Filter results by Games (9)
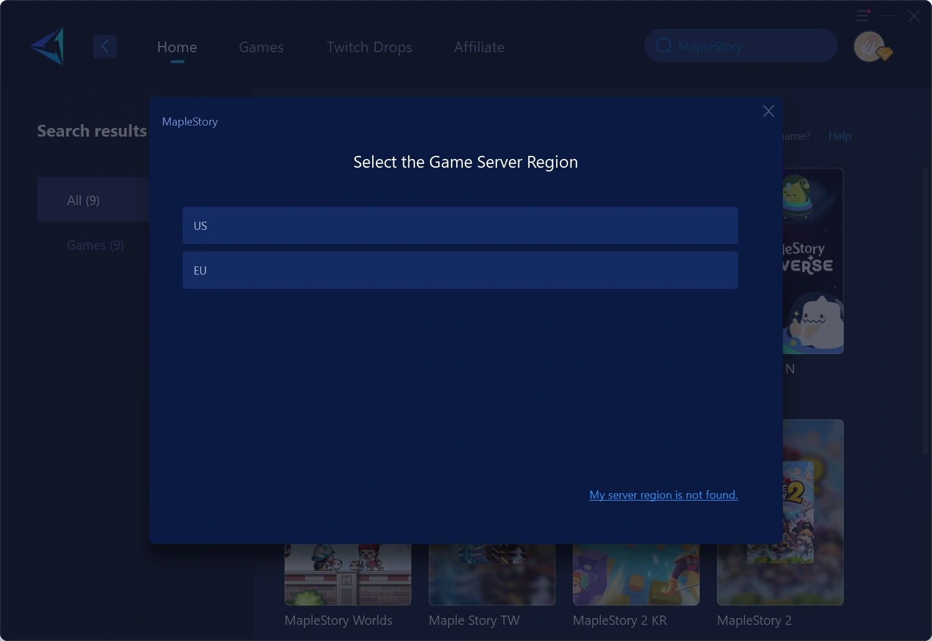This screenshot has width=932, height=641. coord(95,245)
